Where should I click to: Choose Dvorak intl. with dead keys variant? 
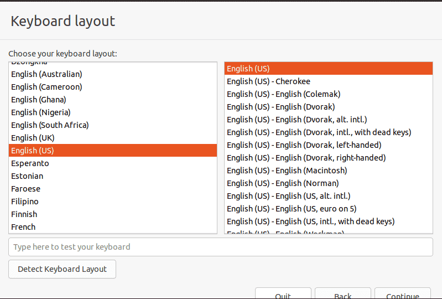[329, 132]
